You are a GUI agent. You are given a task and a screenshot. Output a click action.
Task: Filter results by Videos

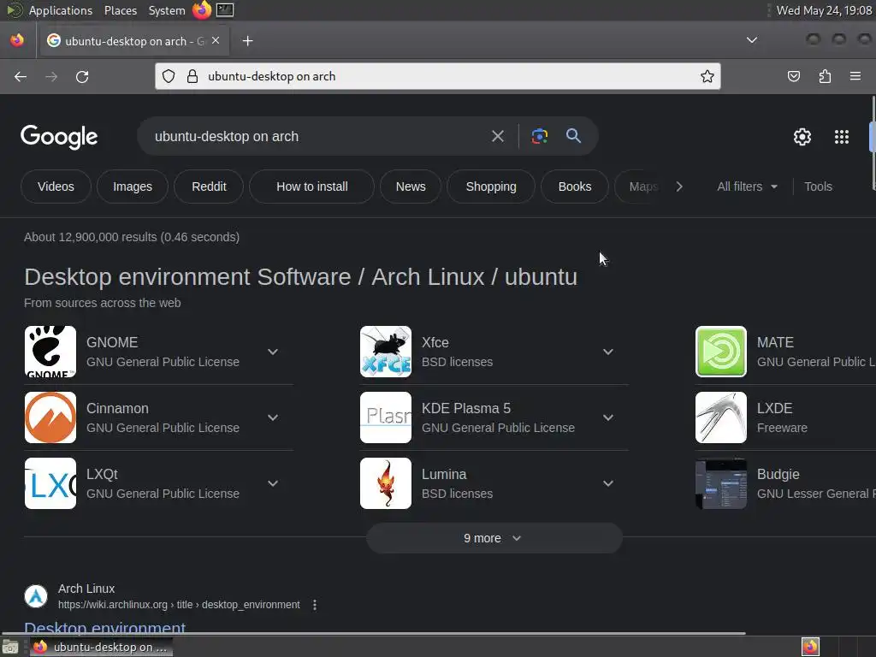click(x=56, y=186)
